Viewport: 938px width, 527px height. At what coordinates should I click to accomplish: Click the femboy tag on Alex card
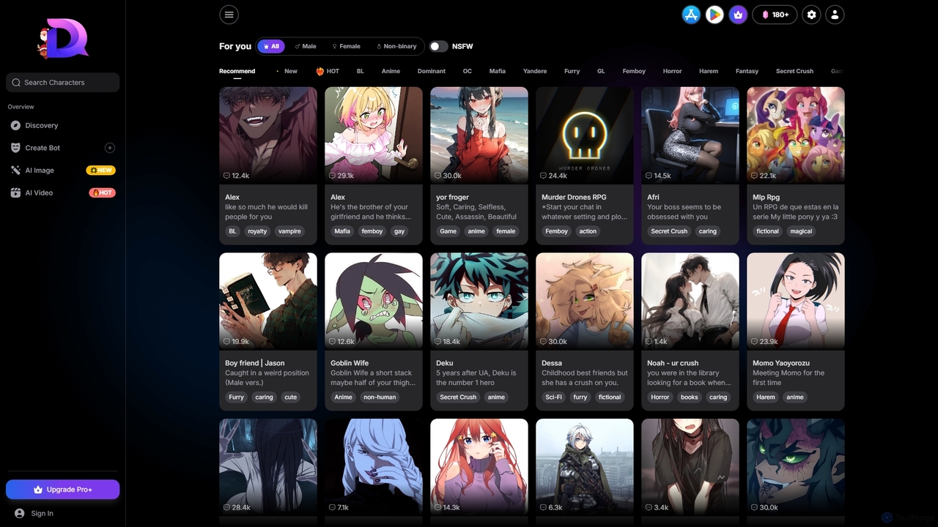point(372,231)
